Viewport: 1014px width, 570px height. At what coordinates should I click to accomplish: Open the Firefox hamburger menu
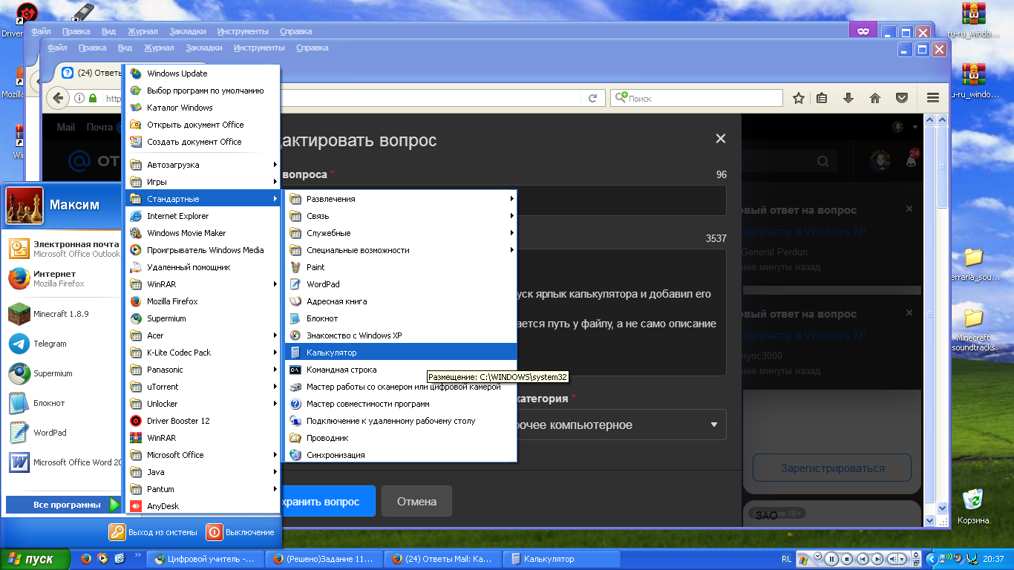coord(933,98)
